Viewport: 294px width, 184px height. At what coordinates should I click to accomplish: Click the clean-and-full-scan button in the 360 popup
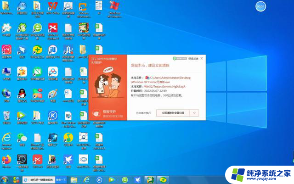(x=173, y=113)
